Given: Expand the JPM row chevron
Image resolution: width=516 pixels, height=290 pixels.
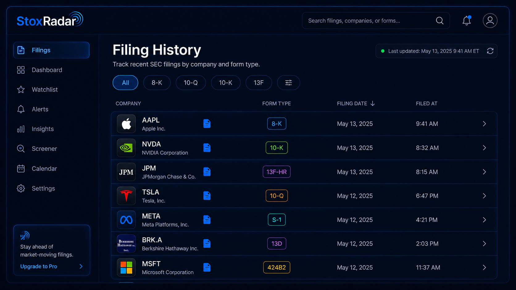Looking at the screenshot, I should [x=484, y=172].
